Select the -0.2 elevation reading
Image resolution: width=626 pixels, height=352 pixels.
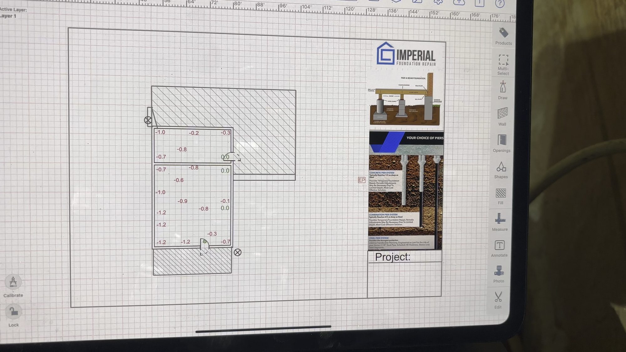[194, 133]
